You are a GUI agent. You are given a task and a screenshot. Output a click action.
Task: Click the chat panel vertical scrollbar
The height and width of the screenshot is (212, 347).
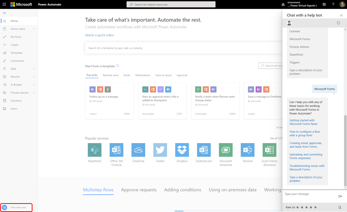pyautogui.click(x=345, y=150)
